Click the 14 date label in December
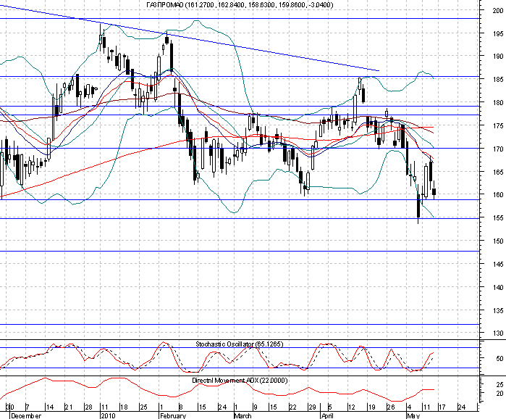Viewport: 506px width, 419px height. (50, 407)
